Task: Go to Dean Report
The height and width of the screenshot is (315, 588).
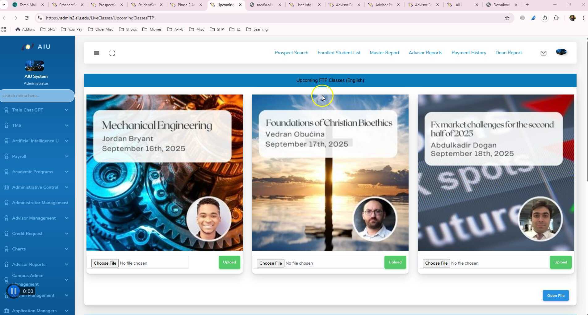Action: click(508, 53)
